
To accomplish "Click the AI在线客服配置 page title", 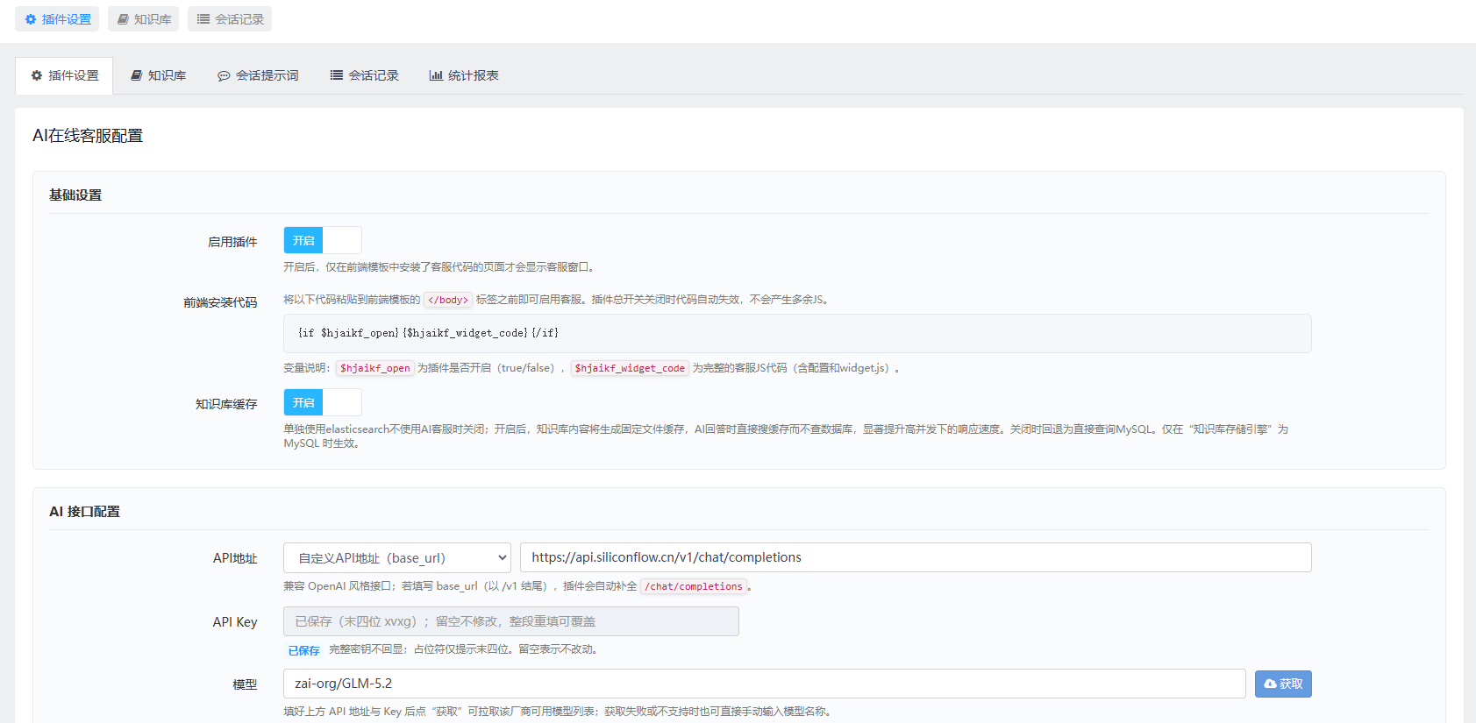I will pyautogui.click(x=88, y=136).
